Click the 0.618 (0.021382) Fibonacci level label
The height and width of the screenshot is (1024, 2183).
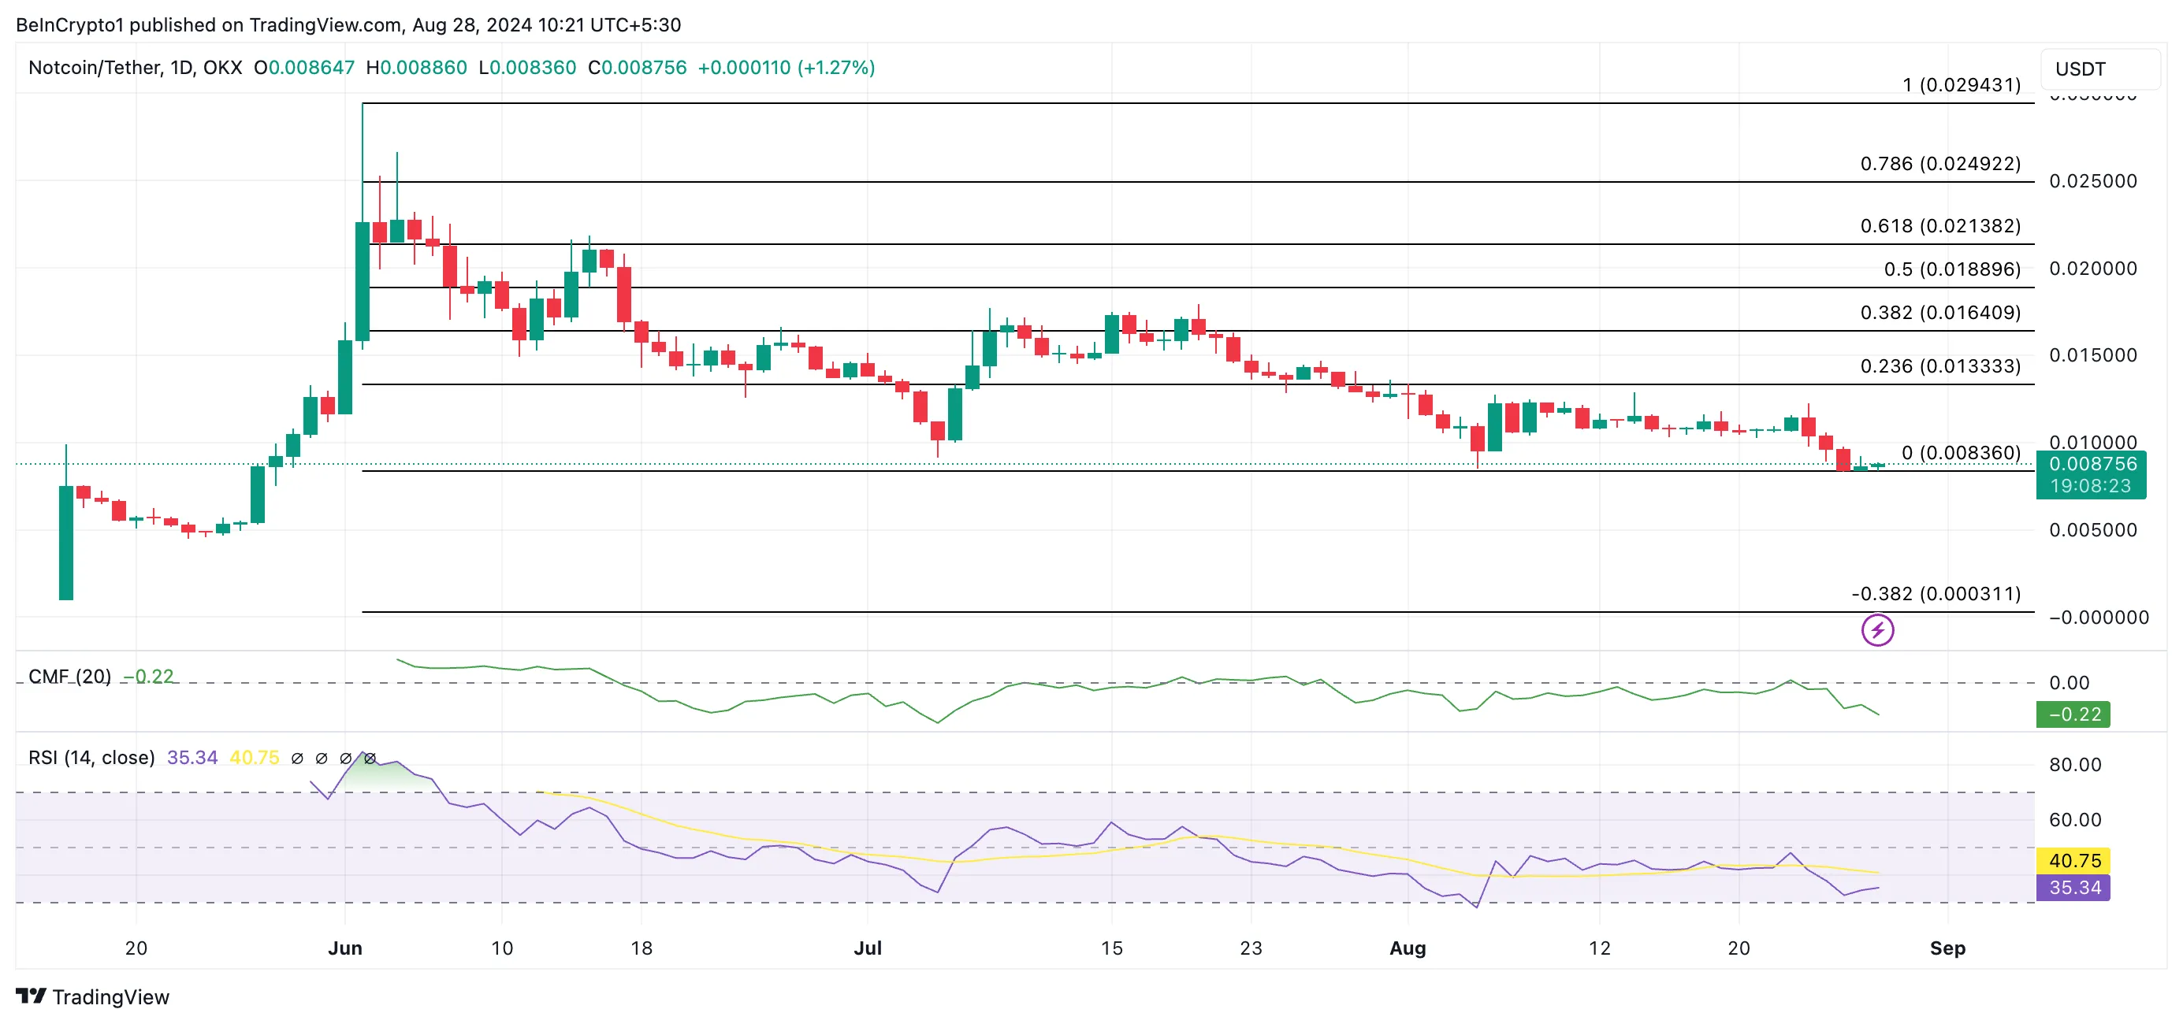1939,226
